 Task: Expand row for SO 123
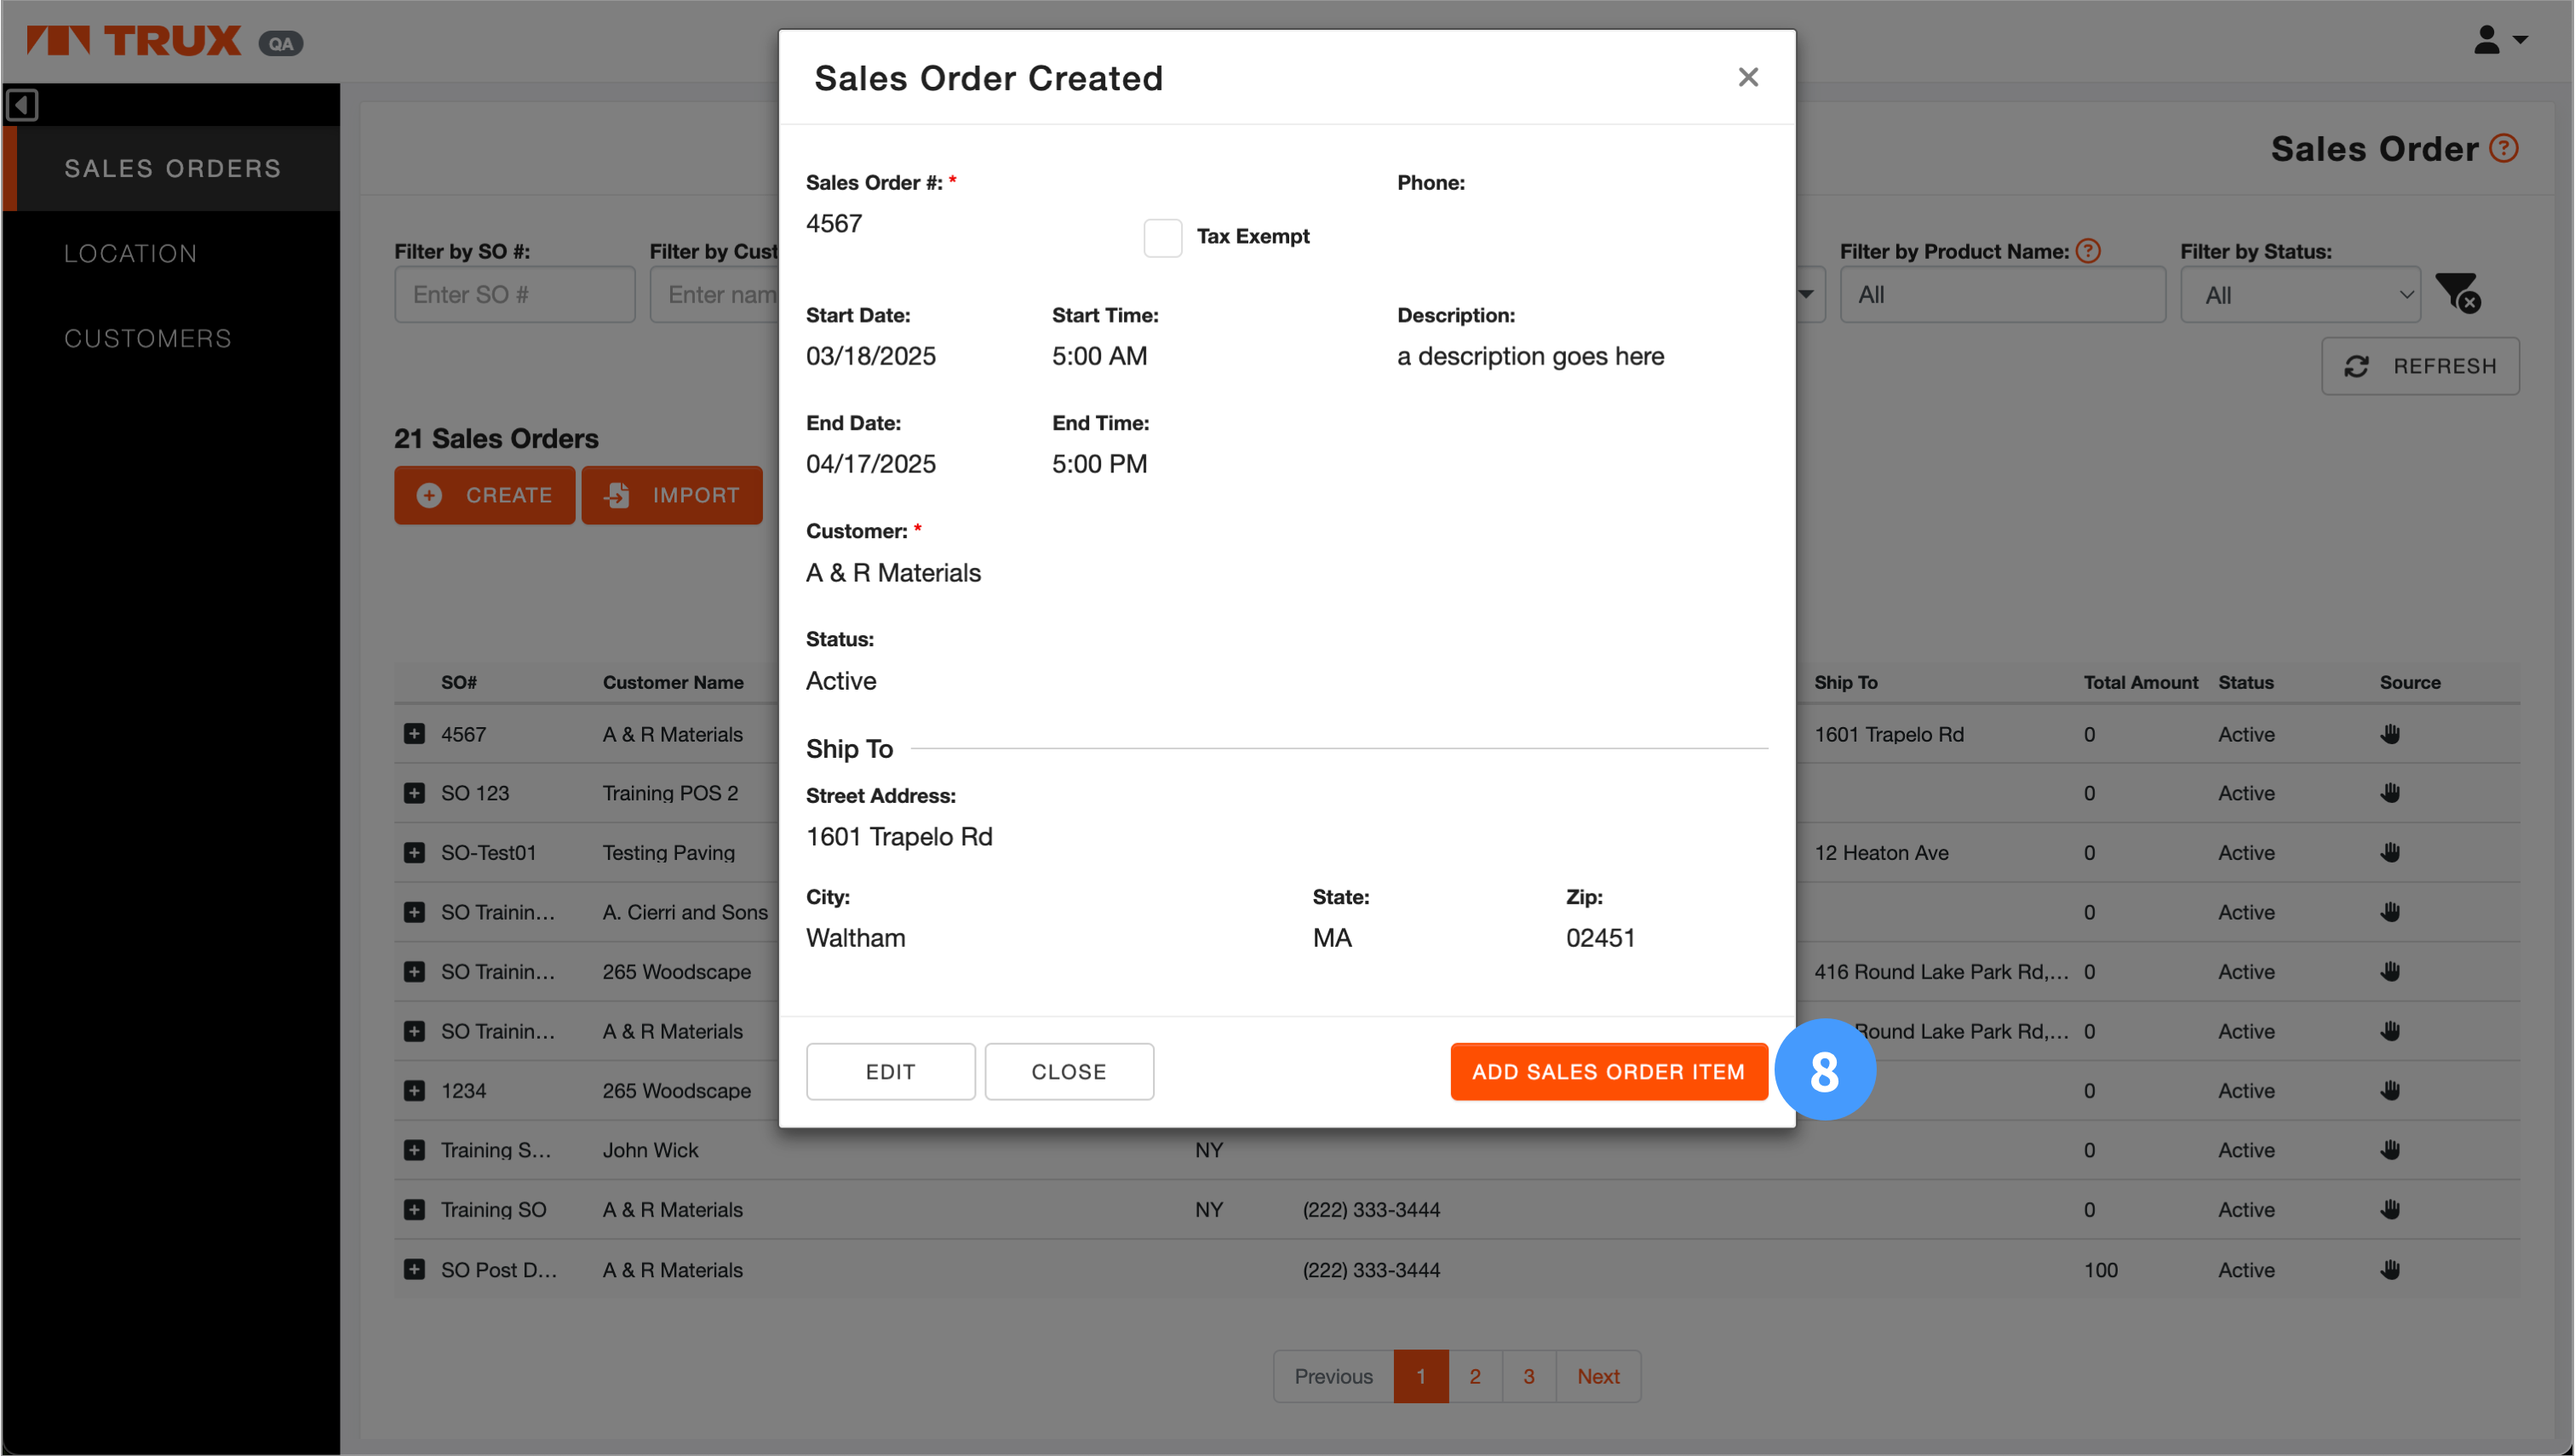(414, 793)
